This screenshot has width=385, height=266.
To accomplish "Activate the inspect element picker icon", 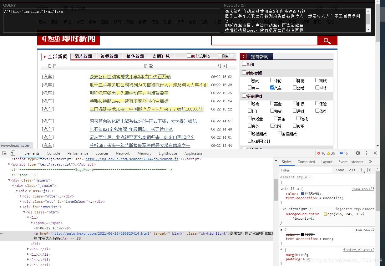I will pyautogui.click(x=5, y=153).
